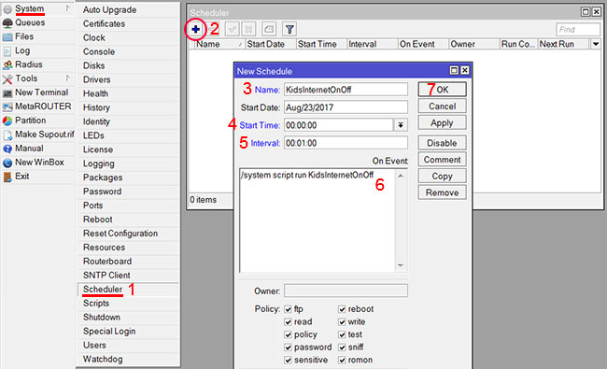Viewport: 607px width, 369px height.
Task: Toggle the sensitive policy checkbox
Action: (x=288, y=360)
